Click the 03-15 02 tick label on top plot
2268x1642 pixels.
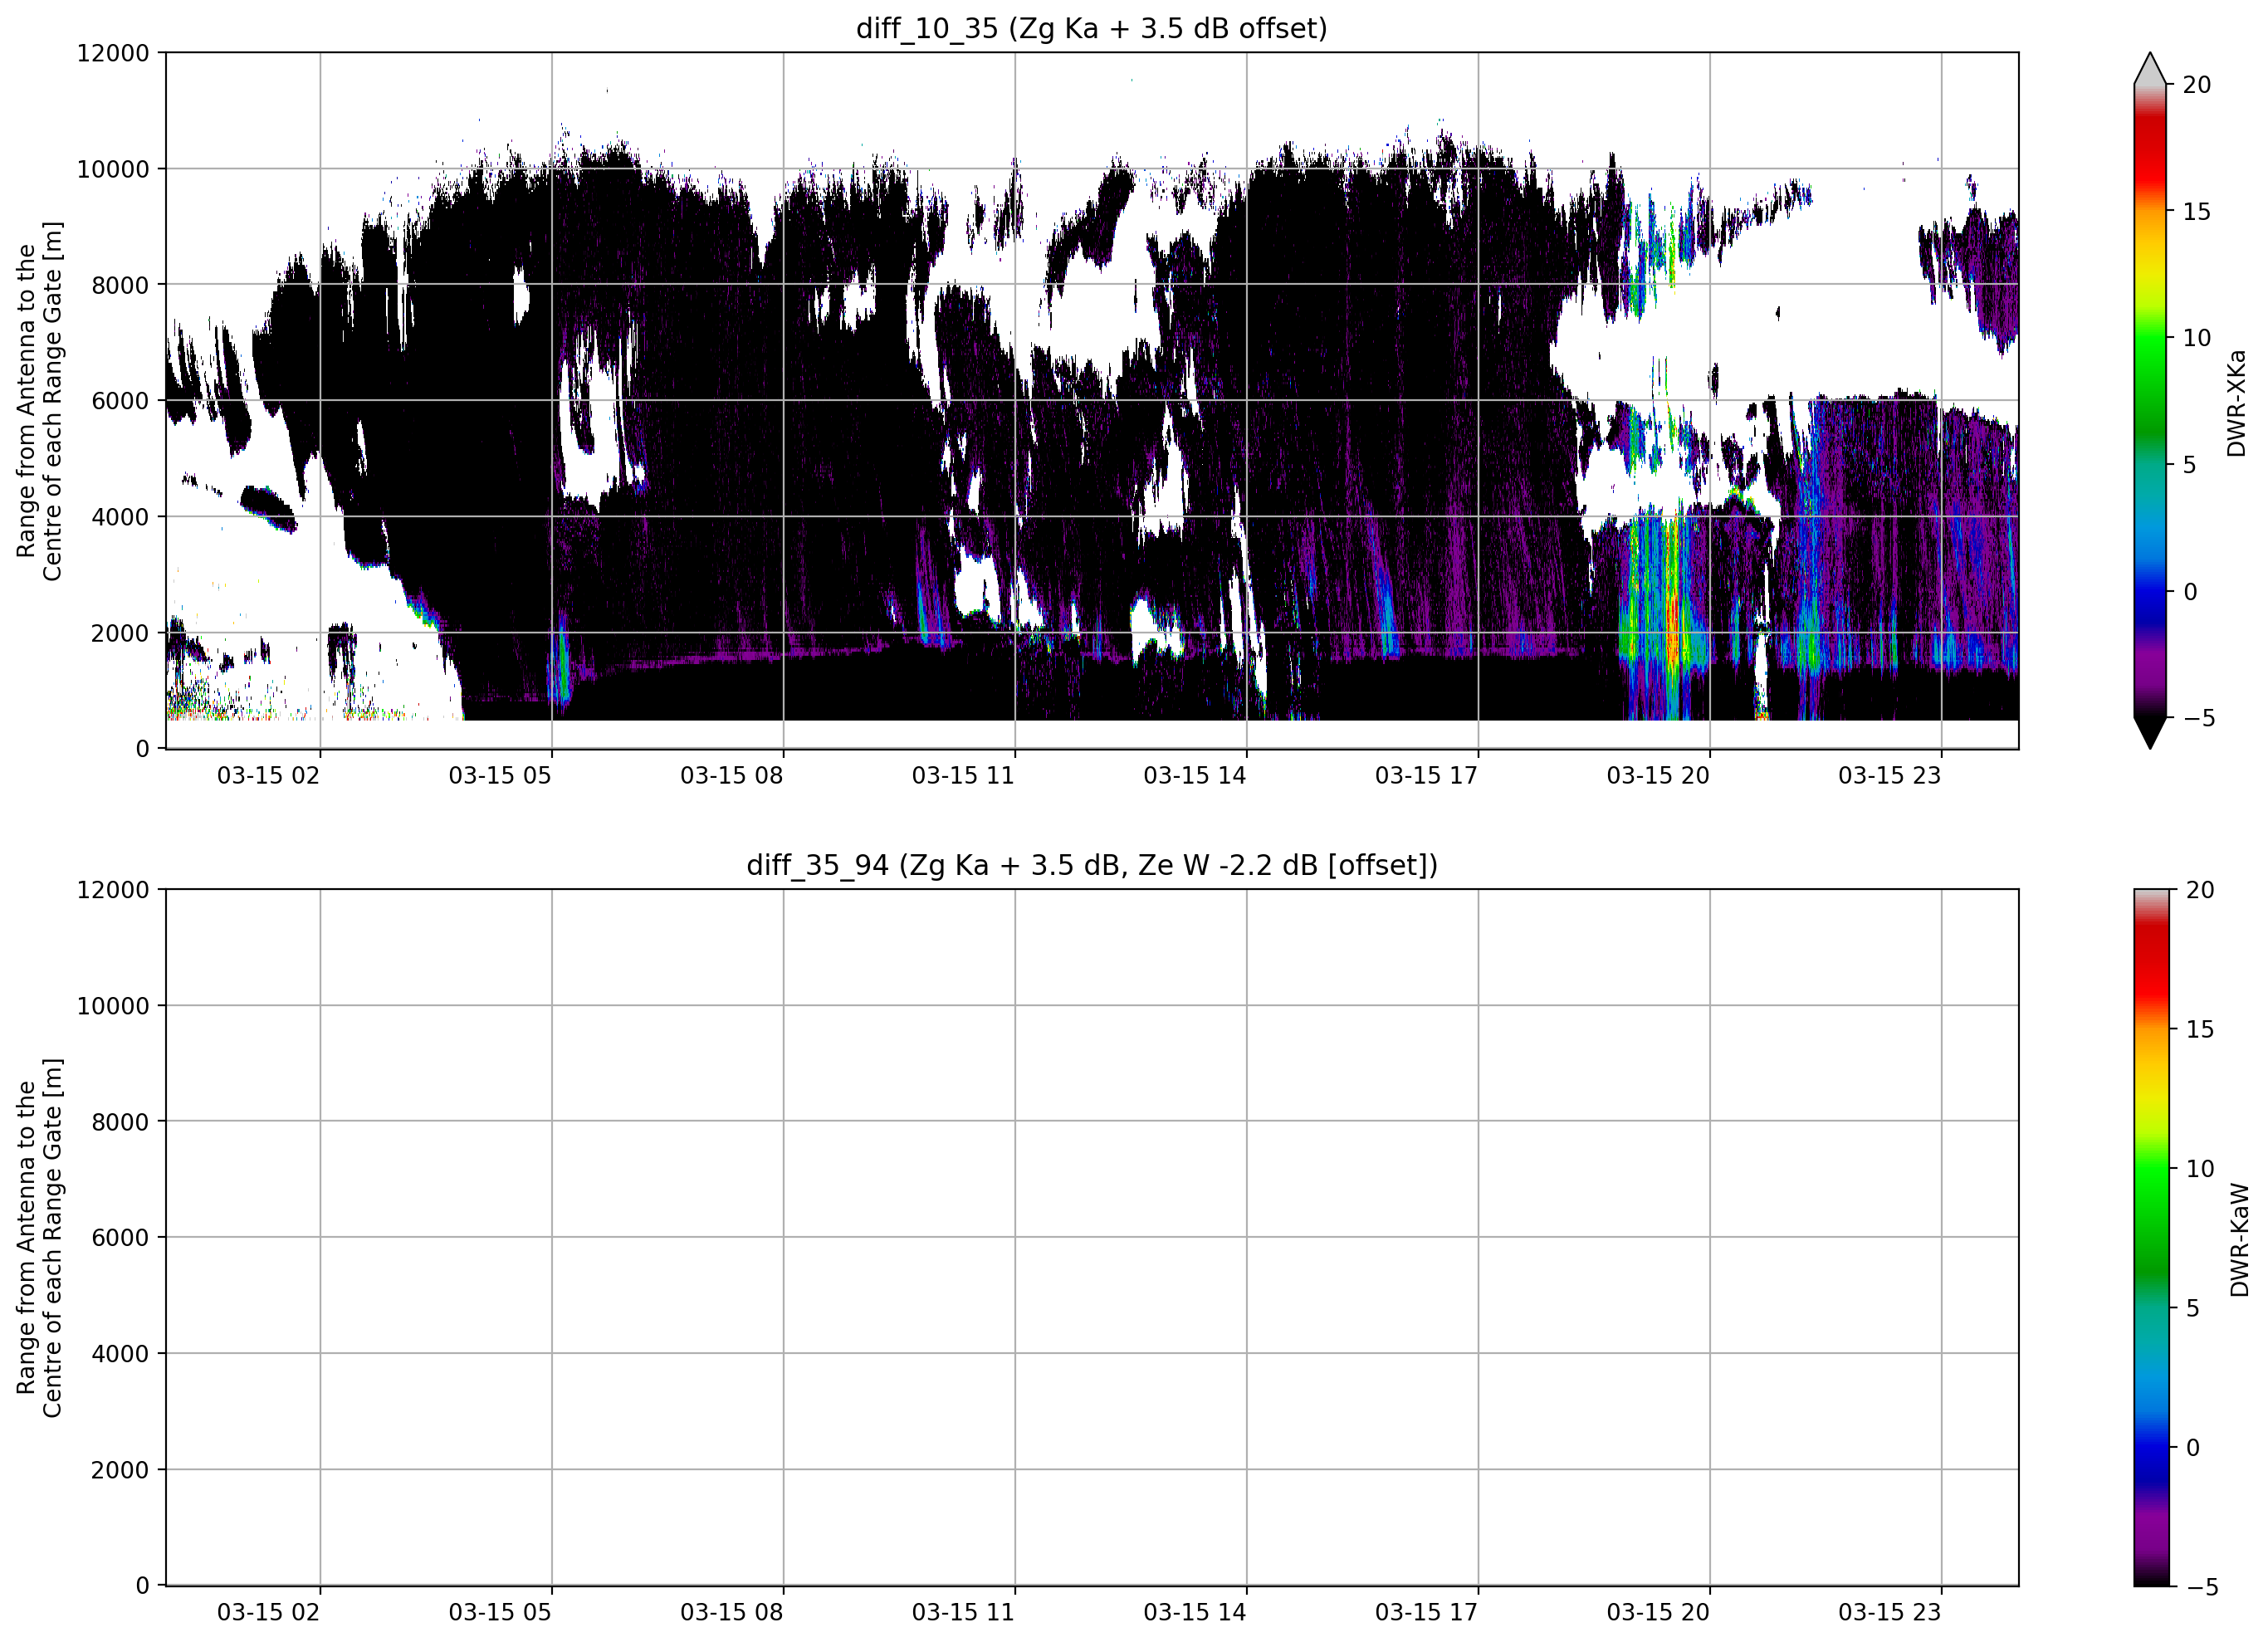pyautogui.click(x=268, y=775)
